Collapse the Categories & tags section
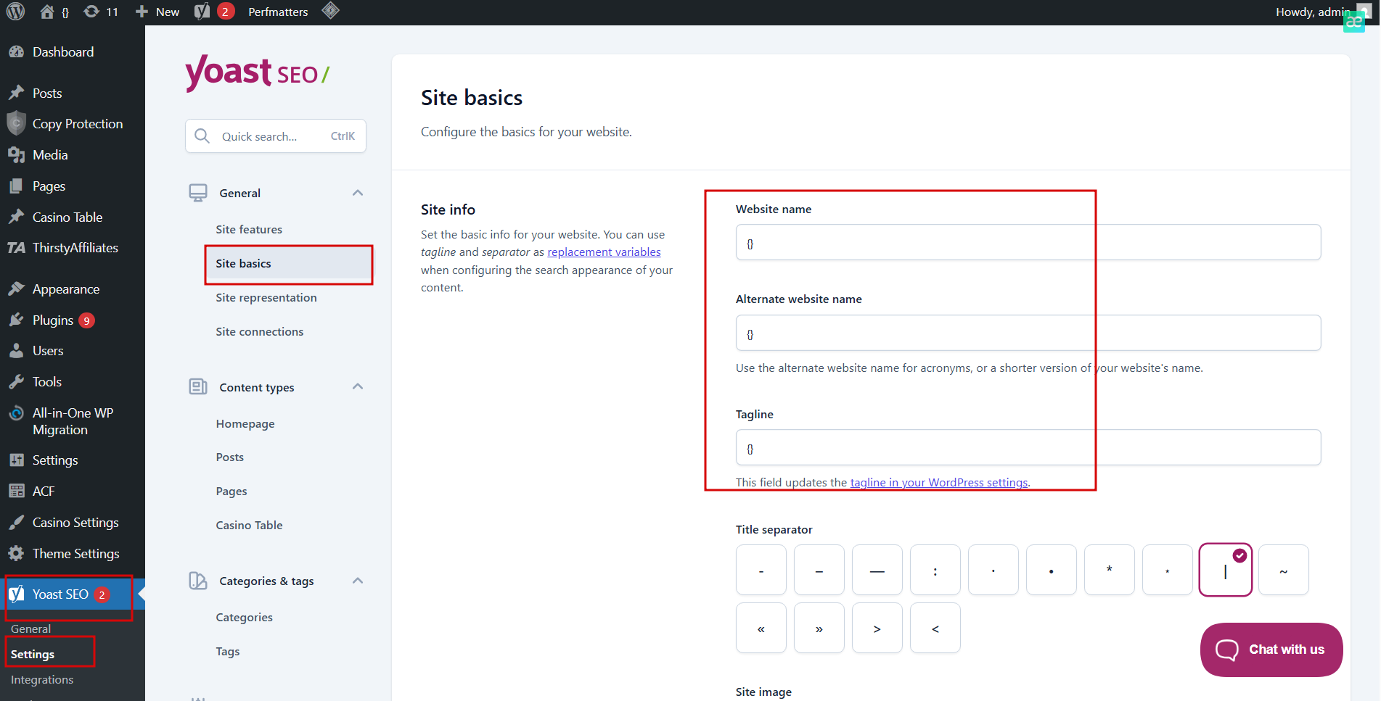This screenshot has width=1381, height=701. pos(358,581)
